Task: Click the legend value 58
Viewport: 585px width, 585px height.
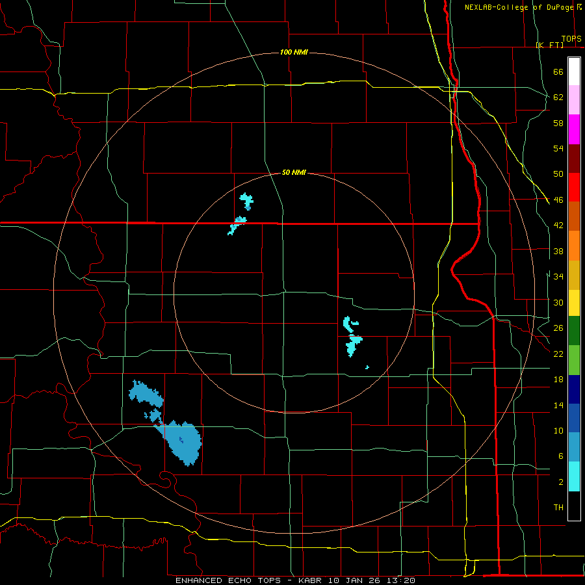Action: (558, 123)
